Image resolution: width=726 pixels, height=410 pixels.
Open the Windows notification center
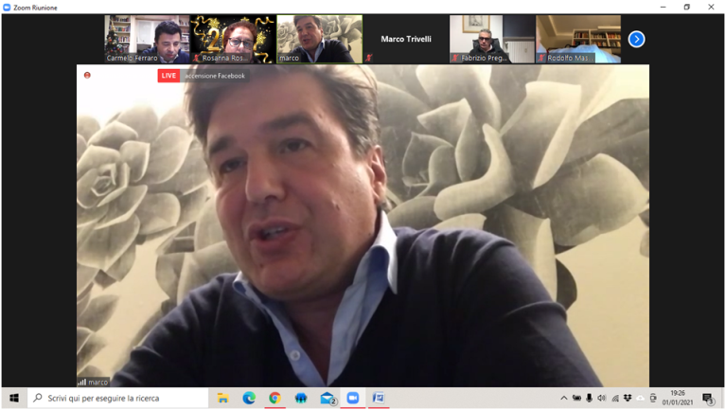coord(707,399)
